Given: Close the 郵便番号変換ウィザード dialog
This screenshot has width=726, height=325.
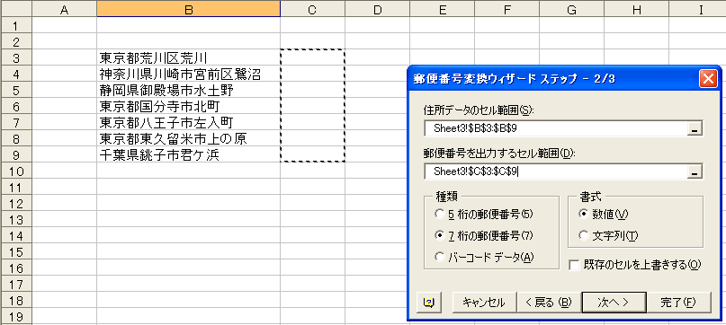Looking at the screenshot, I should click(707, 79).
